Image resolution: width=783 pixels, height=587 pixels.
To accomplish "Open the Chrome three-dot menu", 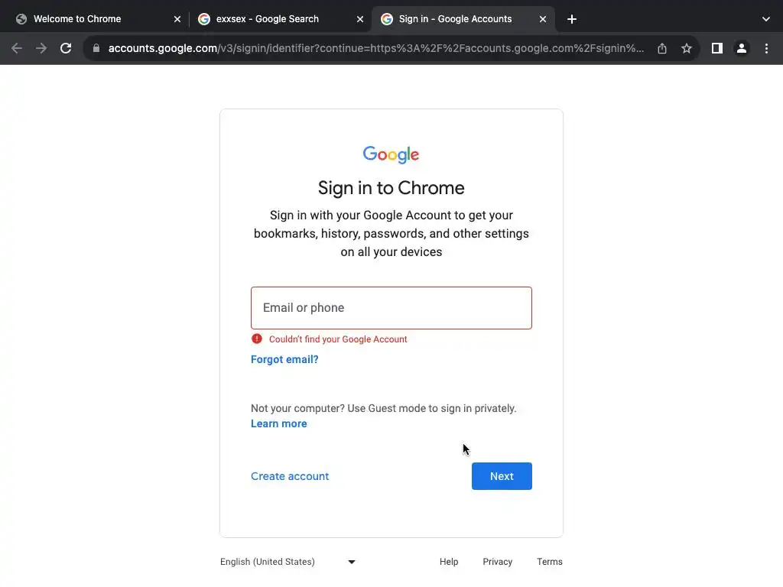I will (766, 48).
